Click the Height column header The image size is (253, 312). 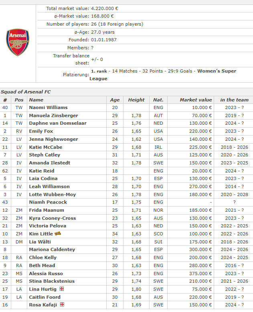coord(136,100)
